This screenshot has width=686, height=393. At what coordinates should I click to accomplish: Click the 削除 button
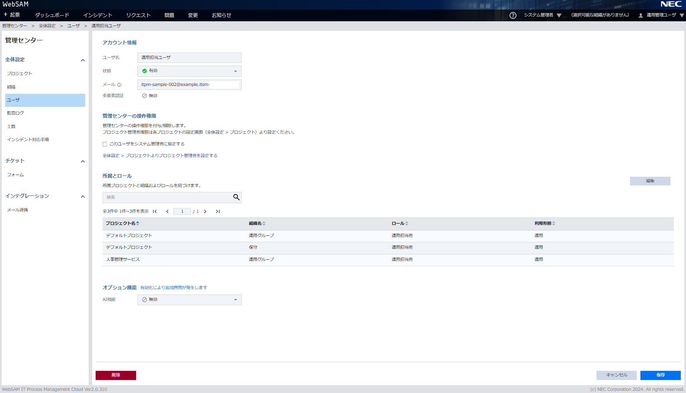coord(116,375)
